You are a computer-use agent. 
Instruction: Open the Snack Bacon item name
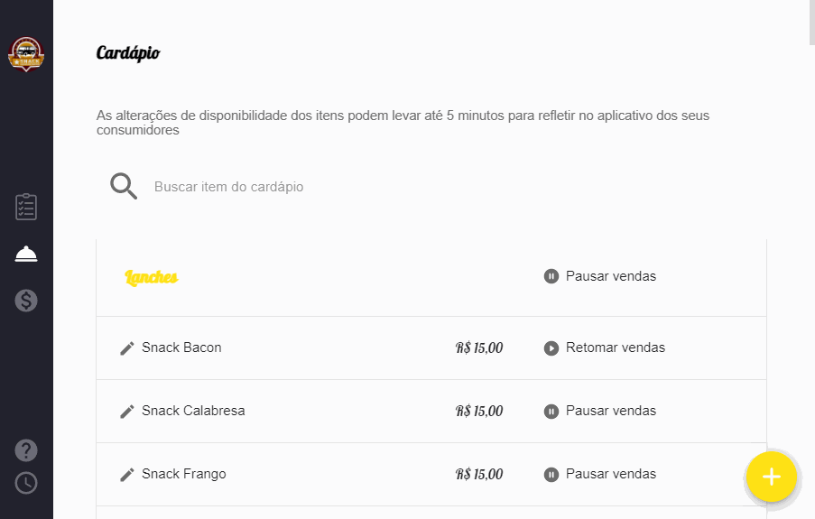click(x=181, y=348)
